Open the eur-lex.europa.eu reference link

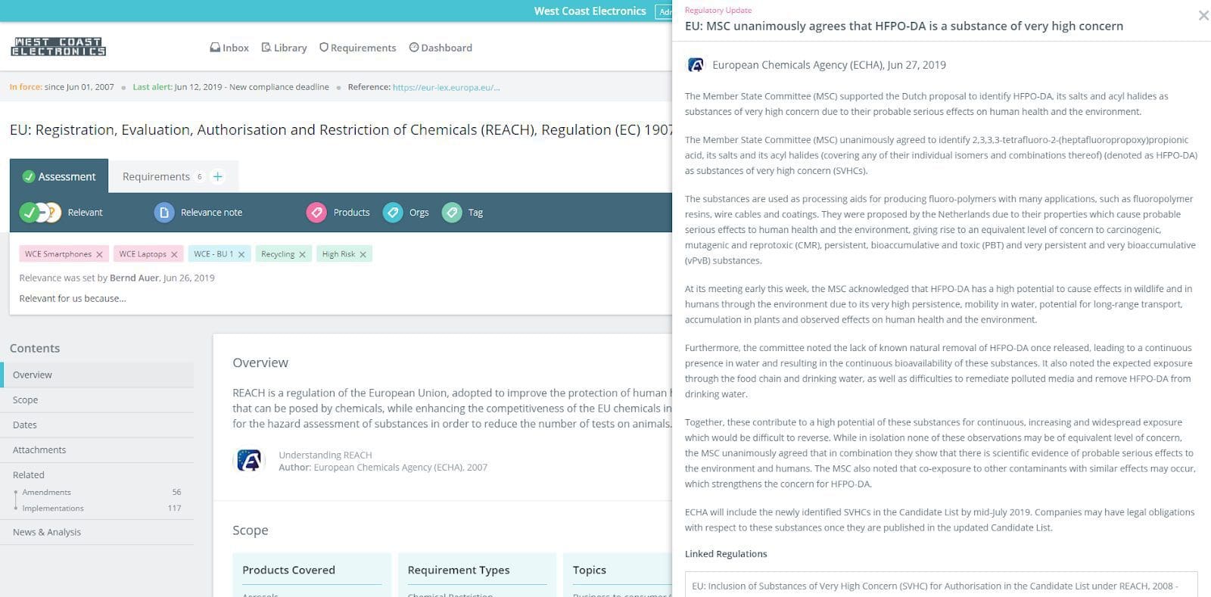[446, 87]
